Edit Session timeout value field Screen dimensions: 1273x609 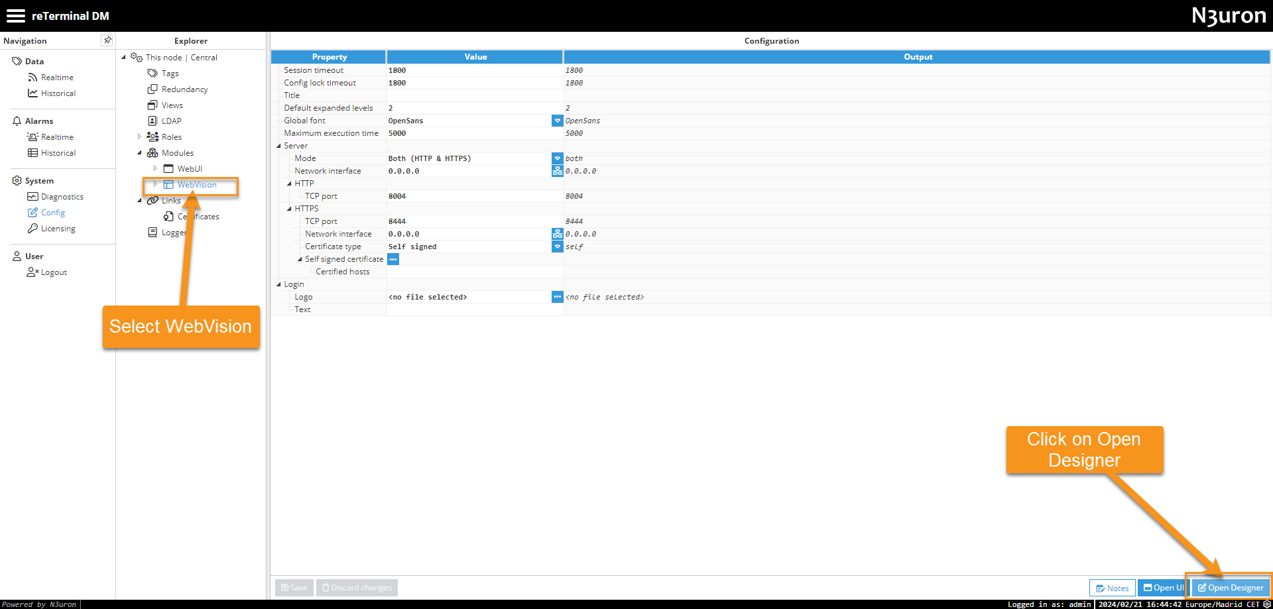pos(475,70)
